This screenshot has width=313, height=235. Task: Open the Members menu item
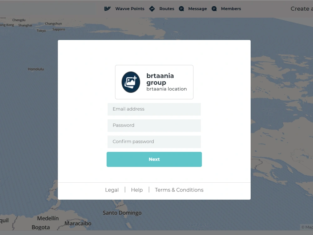pos(231,8)
